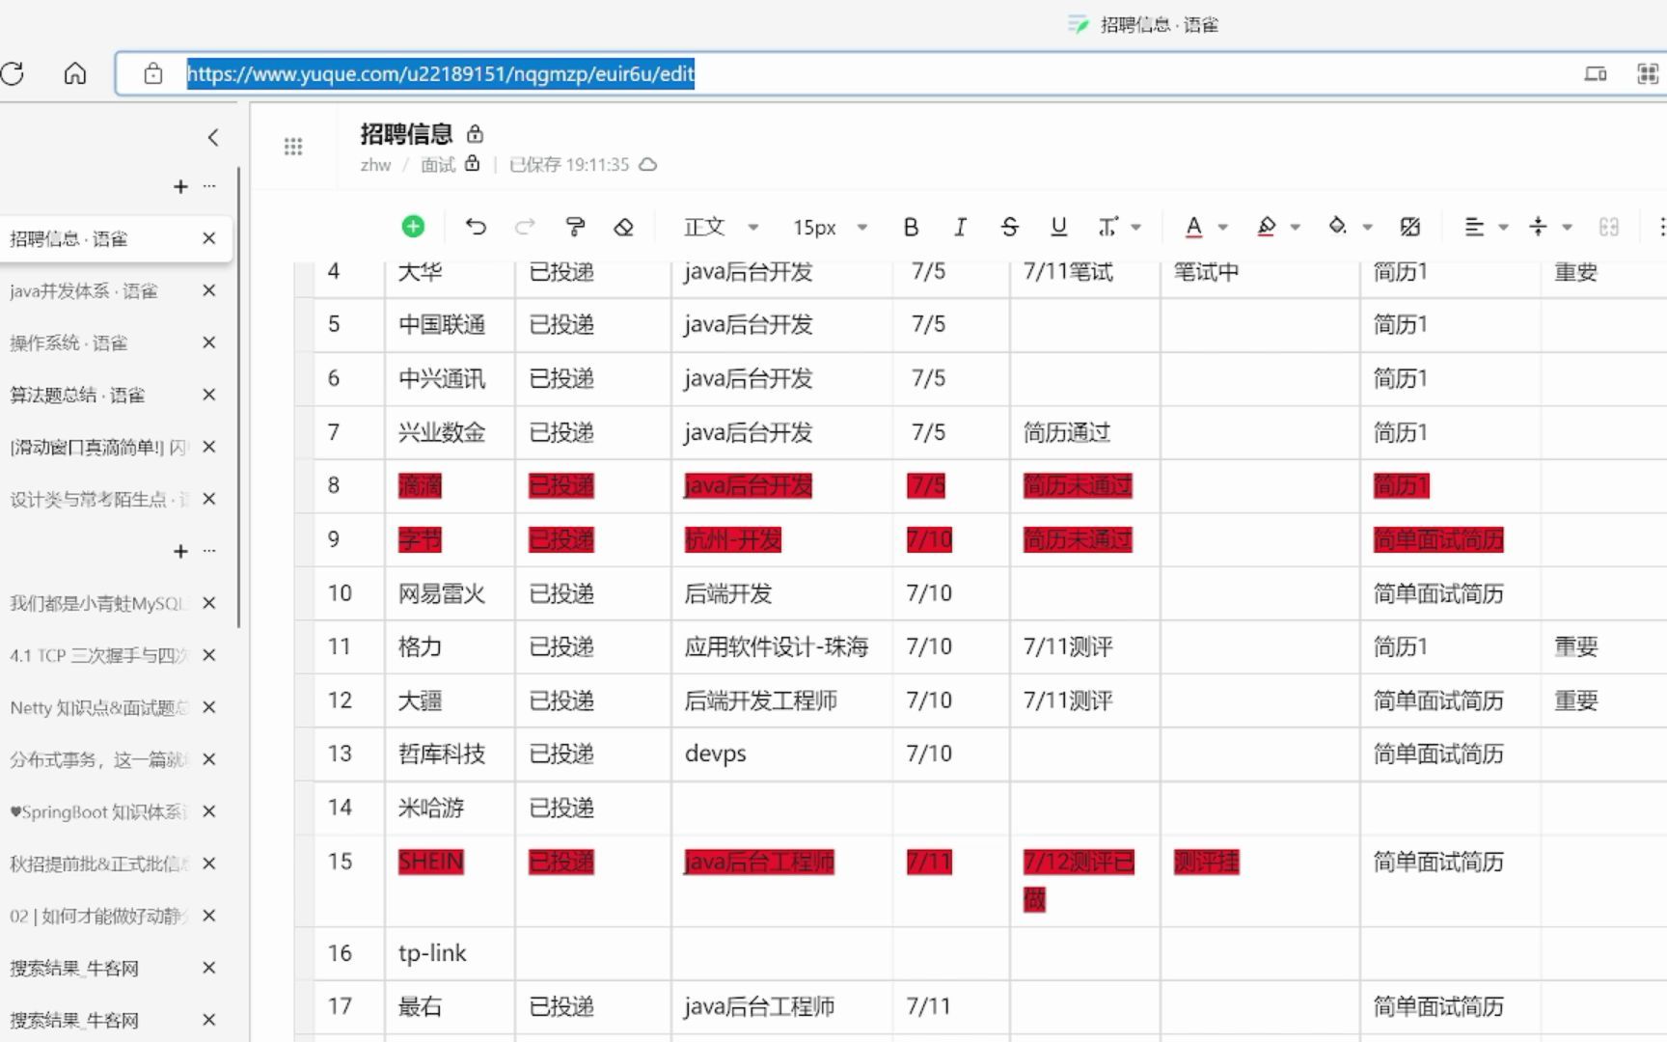The width and height of the screenshot is (1667, 1042).
Task: Open the top tab group more menu
Action: (x=209, y=186)
